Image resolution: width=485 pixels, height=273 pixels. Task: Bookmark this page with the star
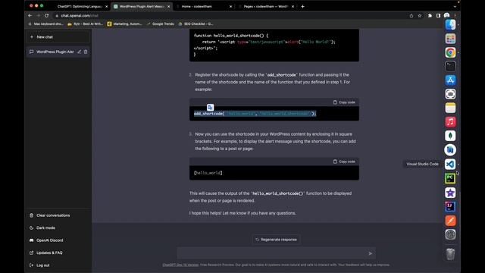pos(420,15)
